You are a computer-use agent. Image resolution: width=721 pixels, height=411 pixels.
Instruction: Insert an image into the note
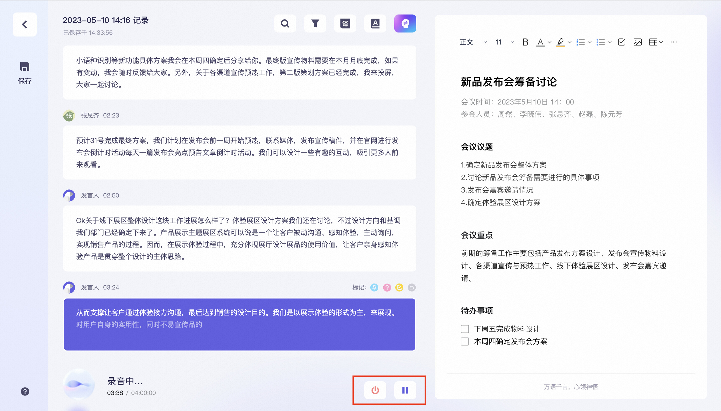637,42
